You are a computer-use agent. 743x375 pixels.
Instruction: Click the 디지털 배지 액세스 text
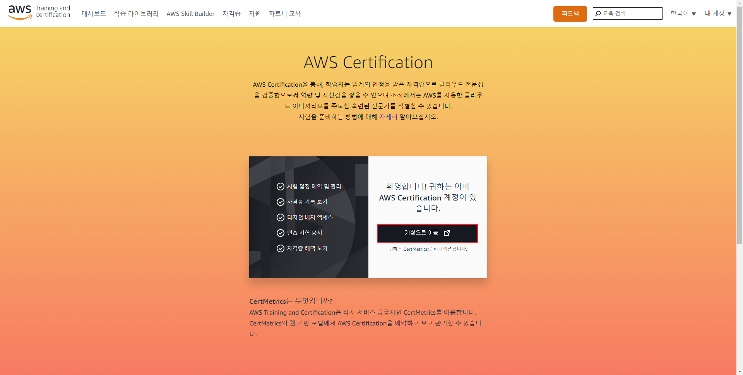(310, 217)
